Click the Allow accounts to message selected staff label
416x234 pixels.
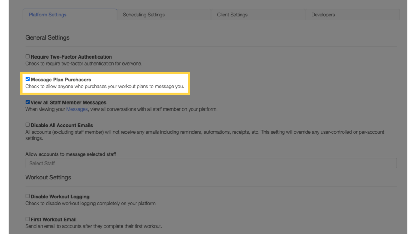click(70, 154)
